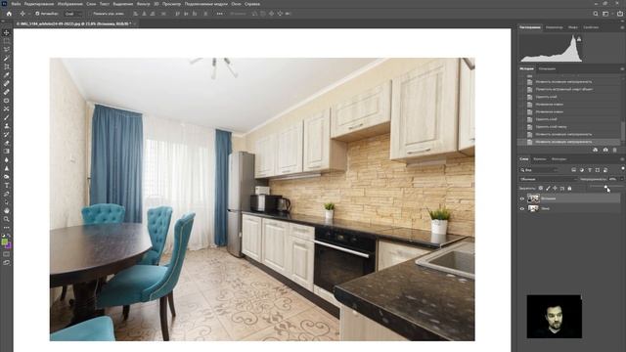Image resolution: width=626 pixels, height=352 pixels.
Task: Click the layer opacity percentage field
Action: (x=612, y=179)
